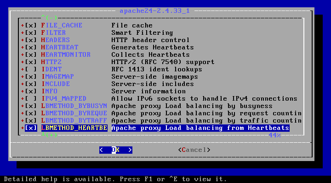Click the 'File cache' description
This screenshot has height=183, width=331.
coord(132,26)
